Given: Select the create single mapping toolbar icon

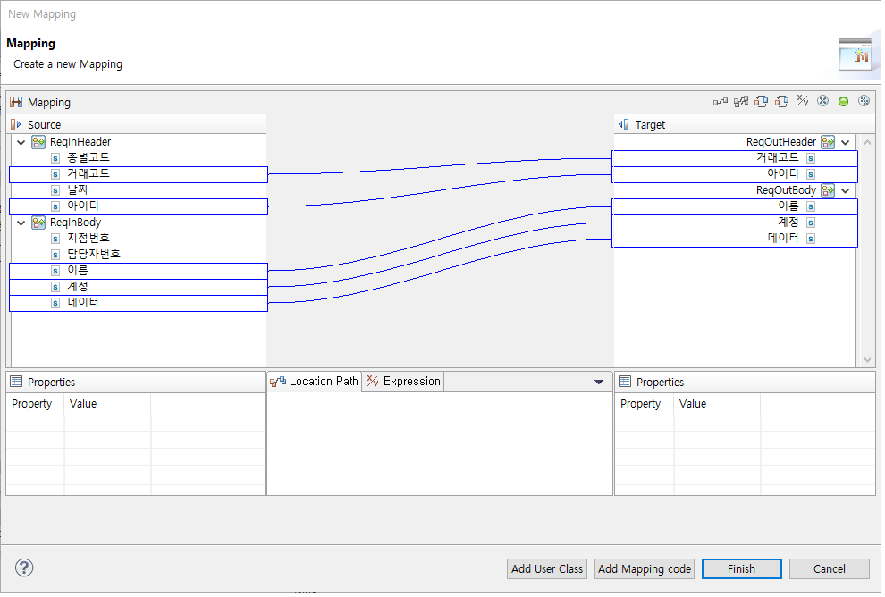Looking at the screenshot, I should pyautogui.click(x=721, y=101).
